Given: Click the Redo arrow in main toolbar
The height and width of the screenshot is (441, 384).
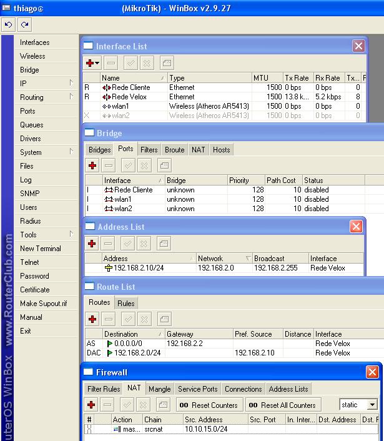Looking at the screenshot, I should (25, 25).
